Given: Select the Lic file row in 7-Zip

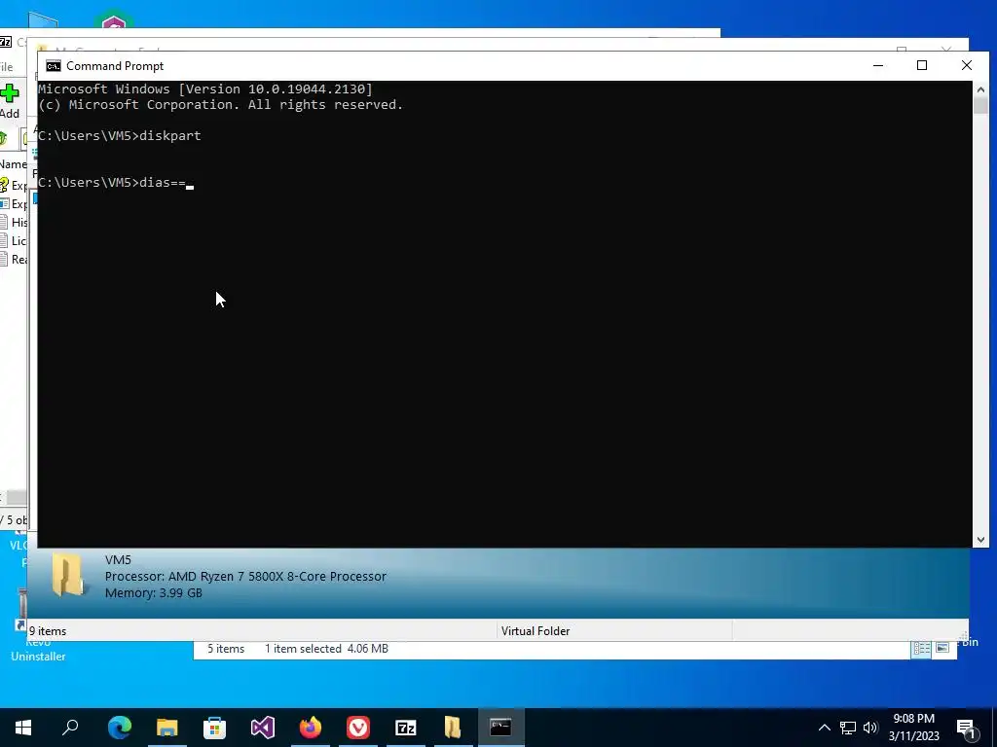Looking at the screenshot, I should [14, 241].
